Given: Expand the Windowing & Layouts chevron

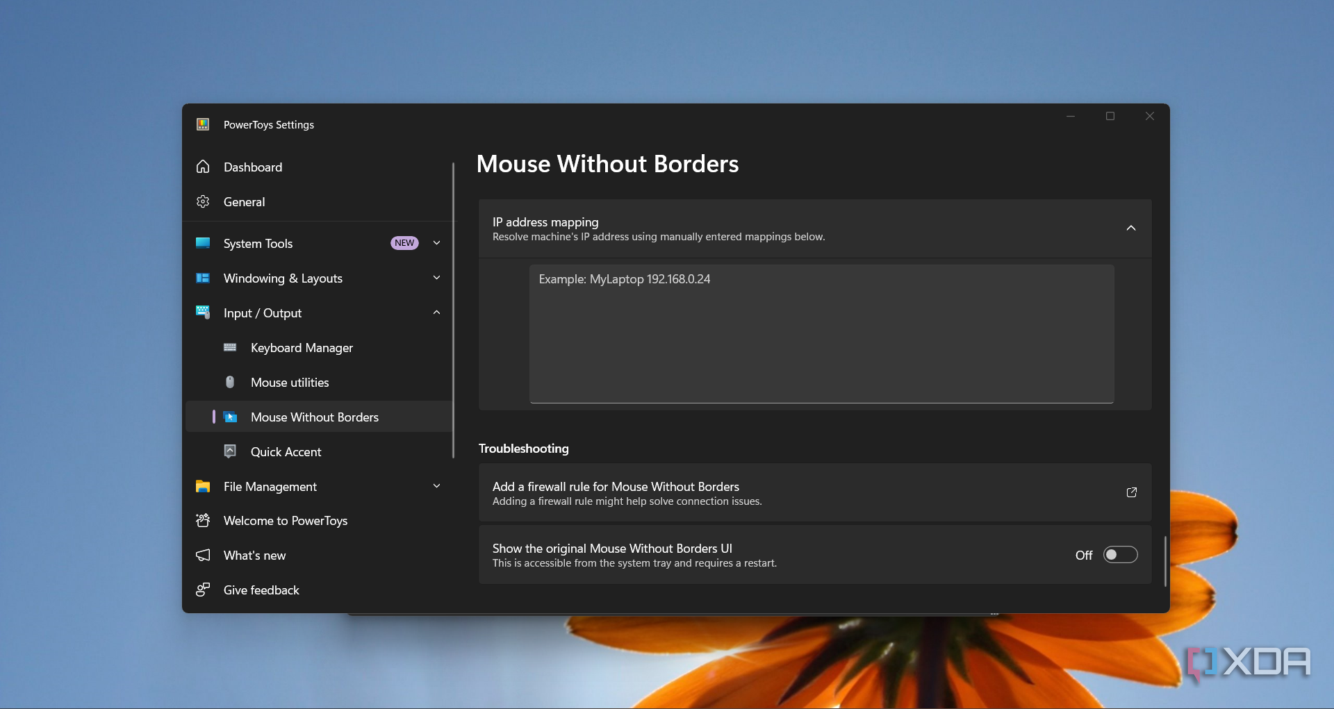Looking at the screenshot, I should [436, 278].
